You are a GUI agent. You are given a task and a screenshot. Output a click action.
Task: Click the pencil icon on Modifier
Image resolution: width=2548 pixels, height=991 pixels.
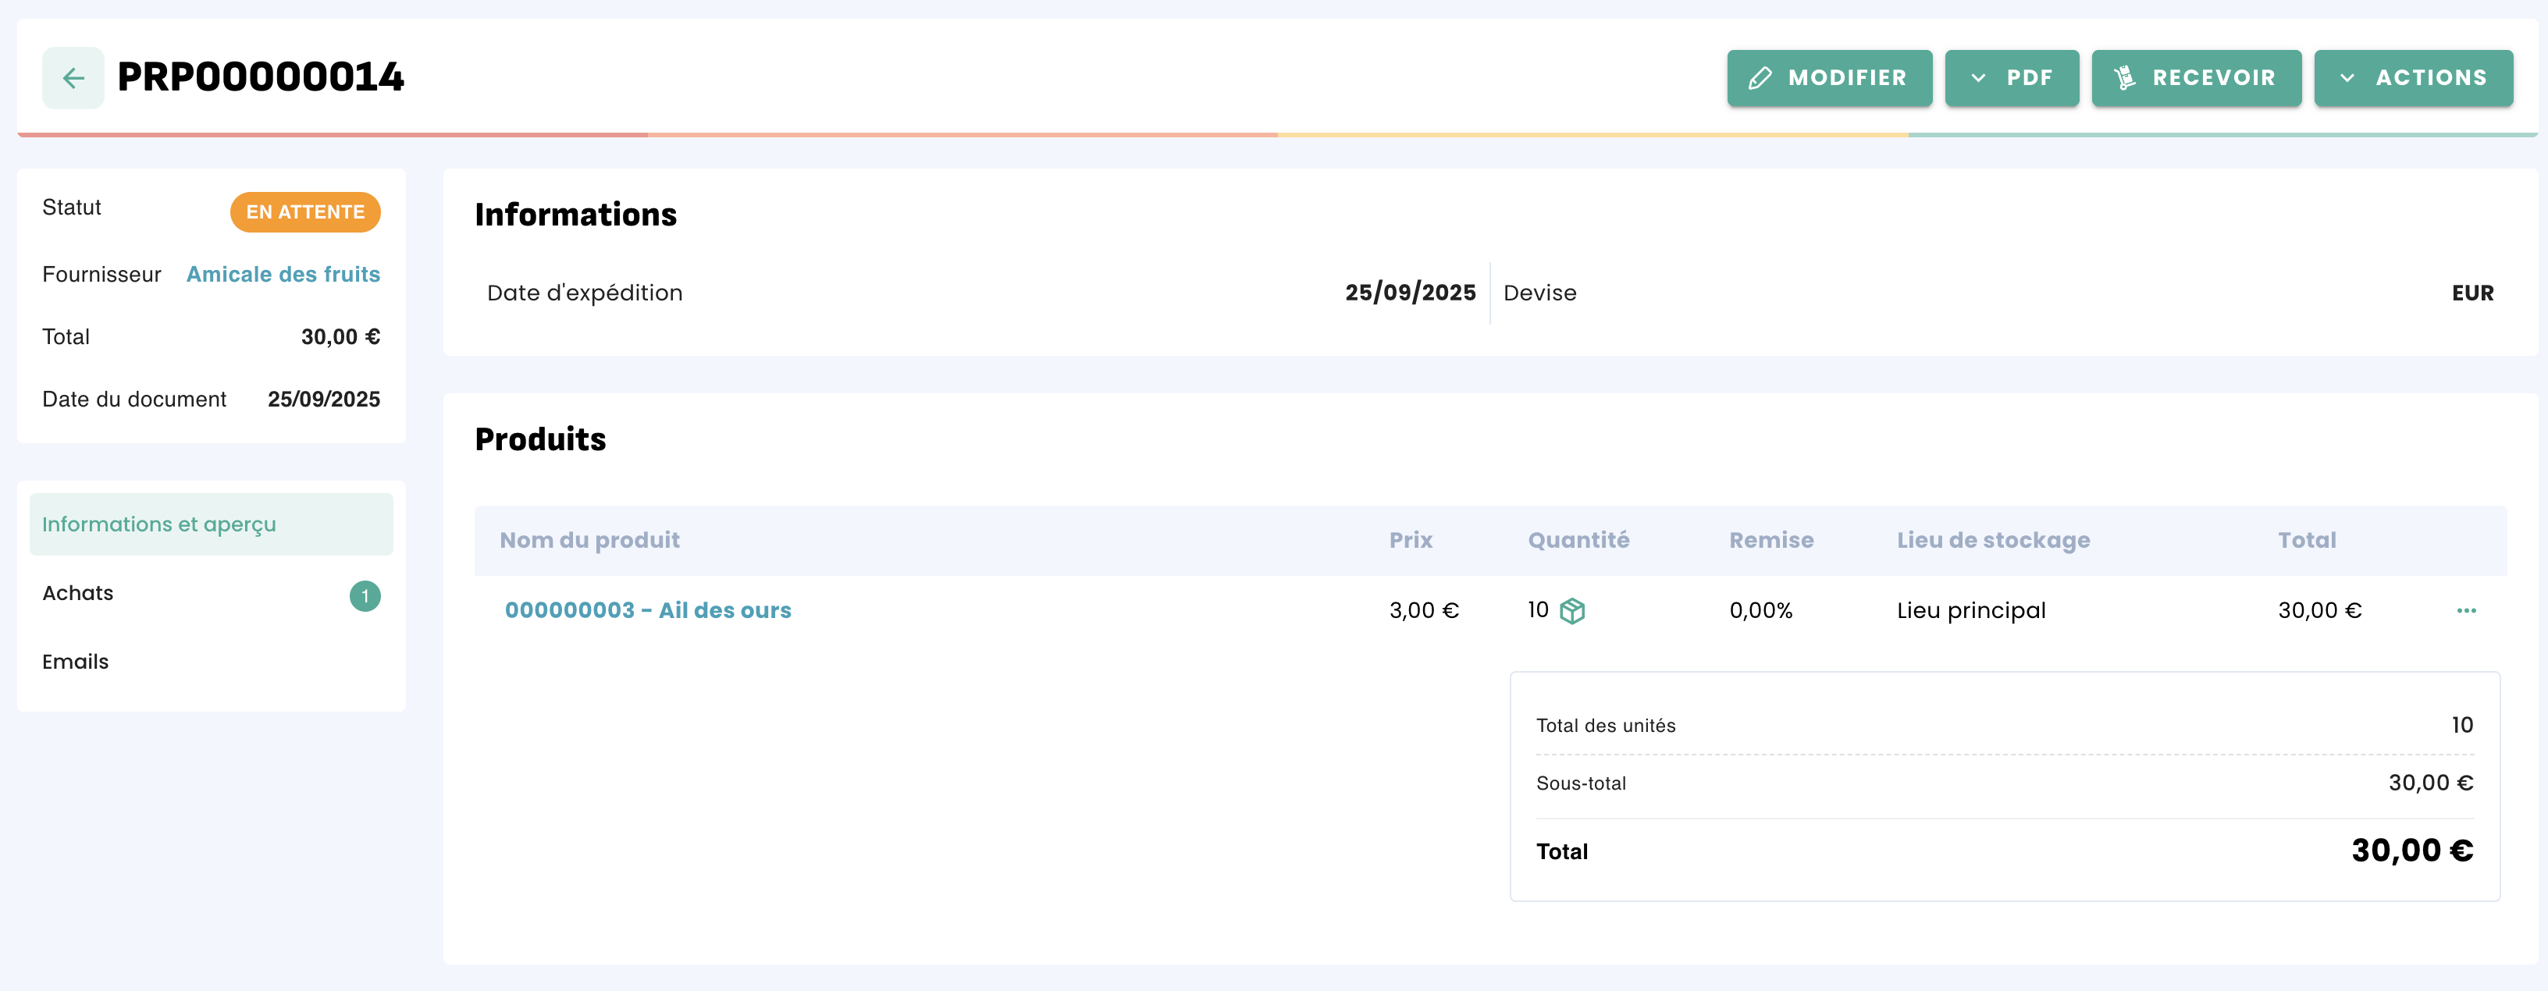[x=1760, y=78]
